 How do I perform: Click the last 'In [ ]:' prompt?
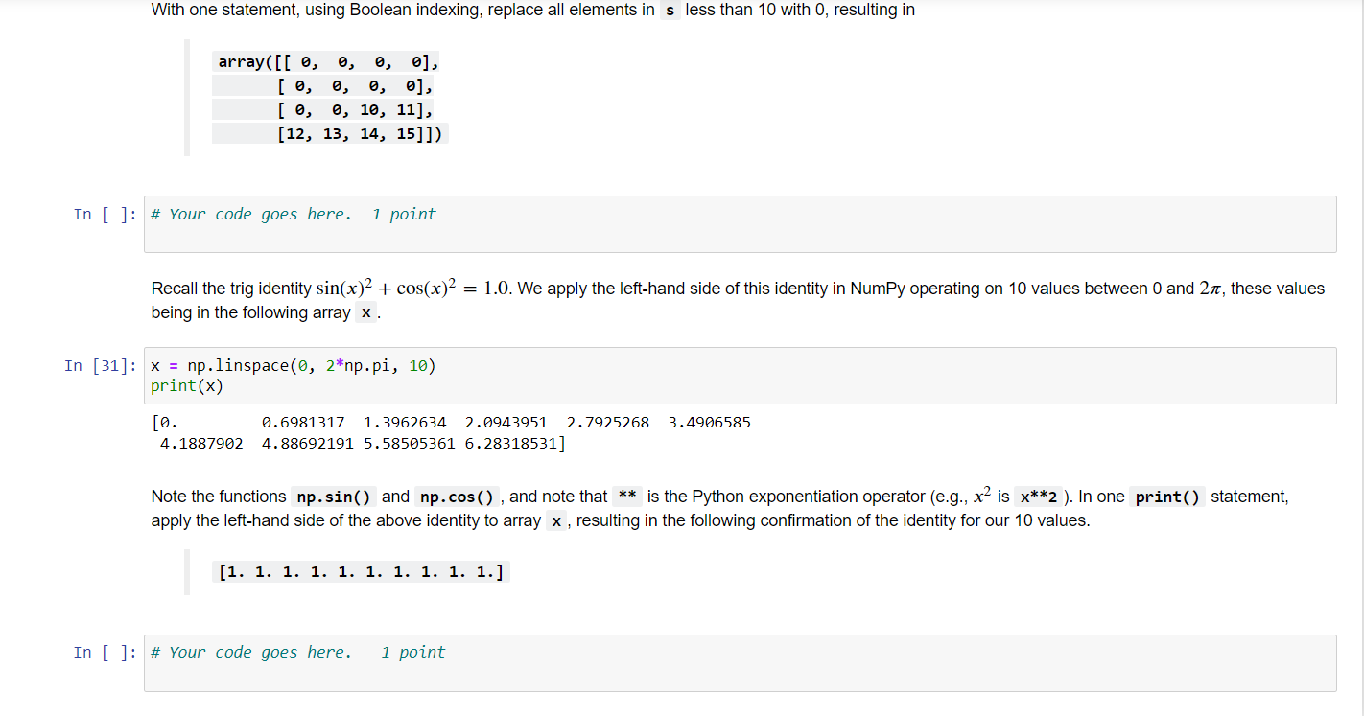tap(103, 652)
